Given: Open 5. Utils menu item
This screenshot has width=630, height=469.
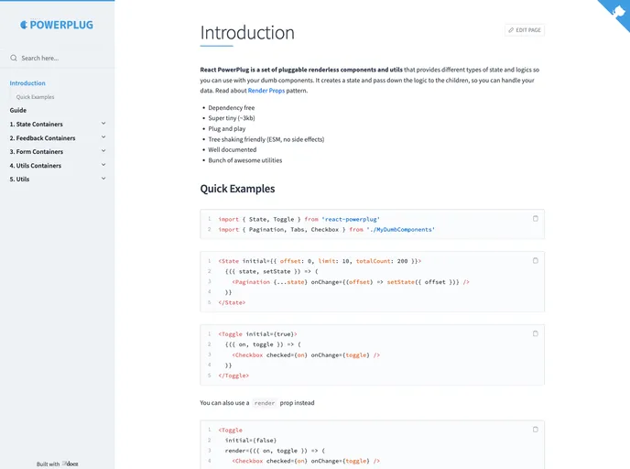Looking at the screenshot, I should [19, 180].
